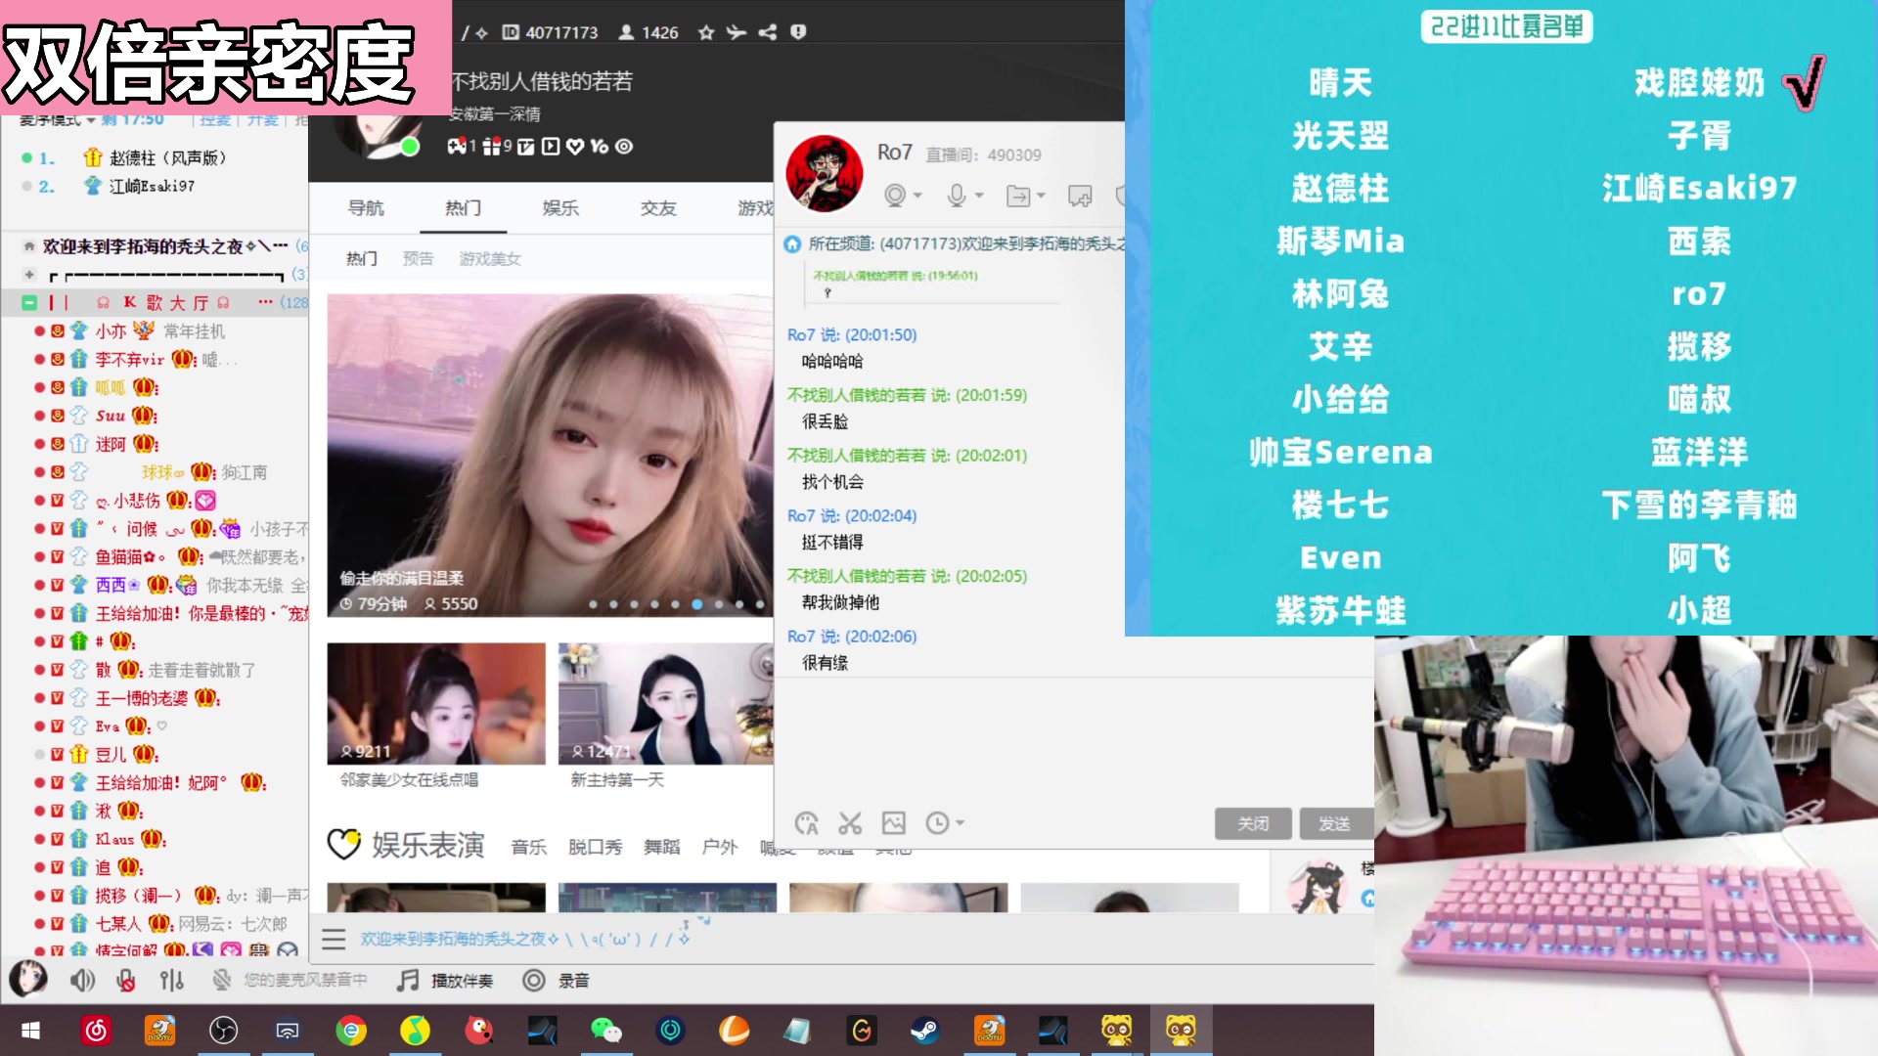Open the emoji picker in Ro7's chat window
1878x1056 pixels.
[x=806, y=823]
